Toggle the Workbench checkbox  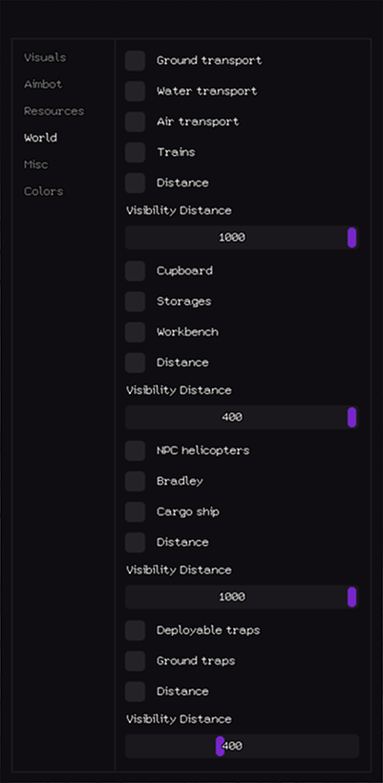pyautogui.click(x=135, y=332)
